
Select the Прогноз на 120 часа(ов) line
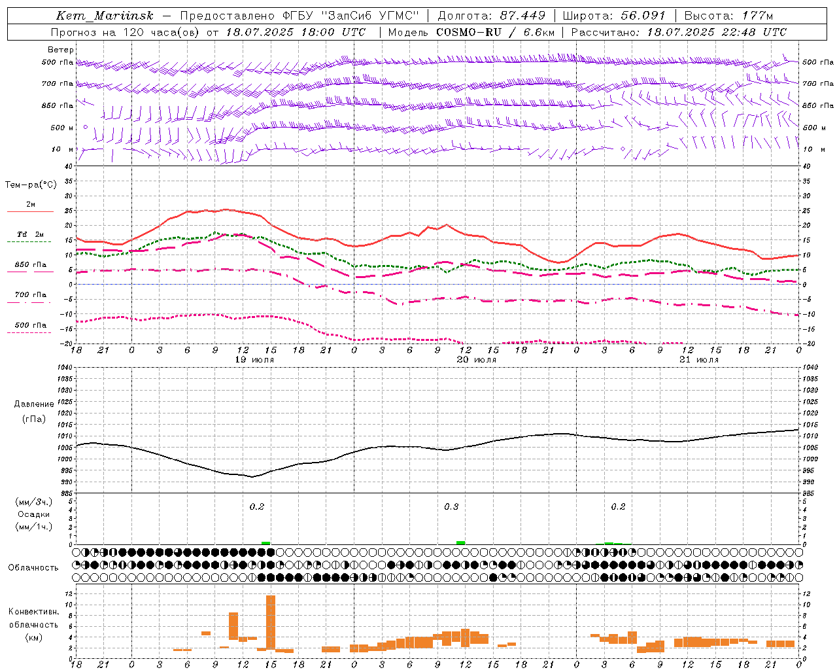click(208, 32)
